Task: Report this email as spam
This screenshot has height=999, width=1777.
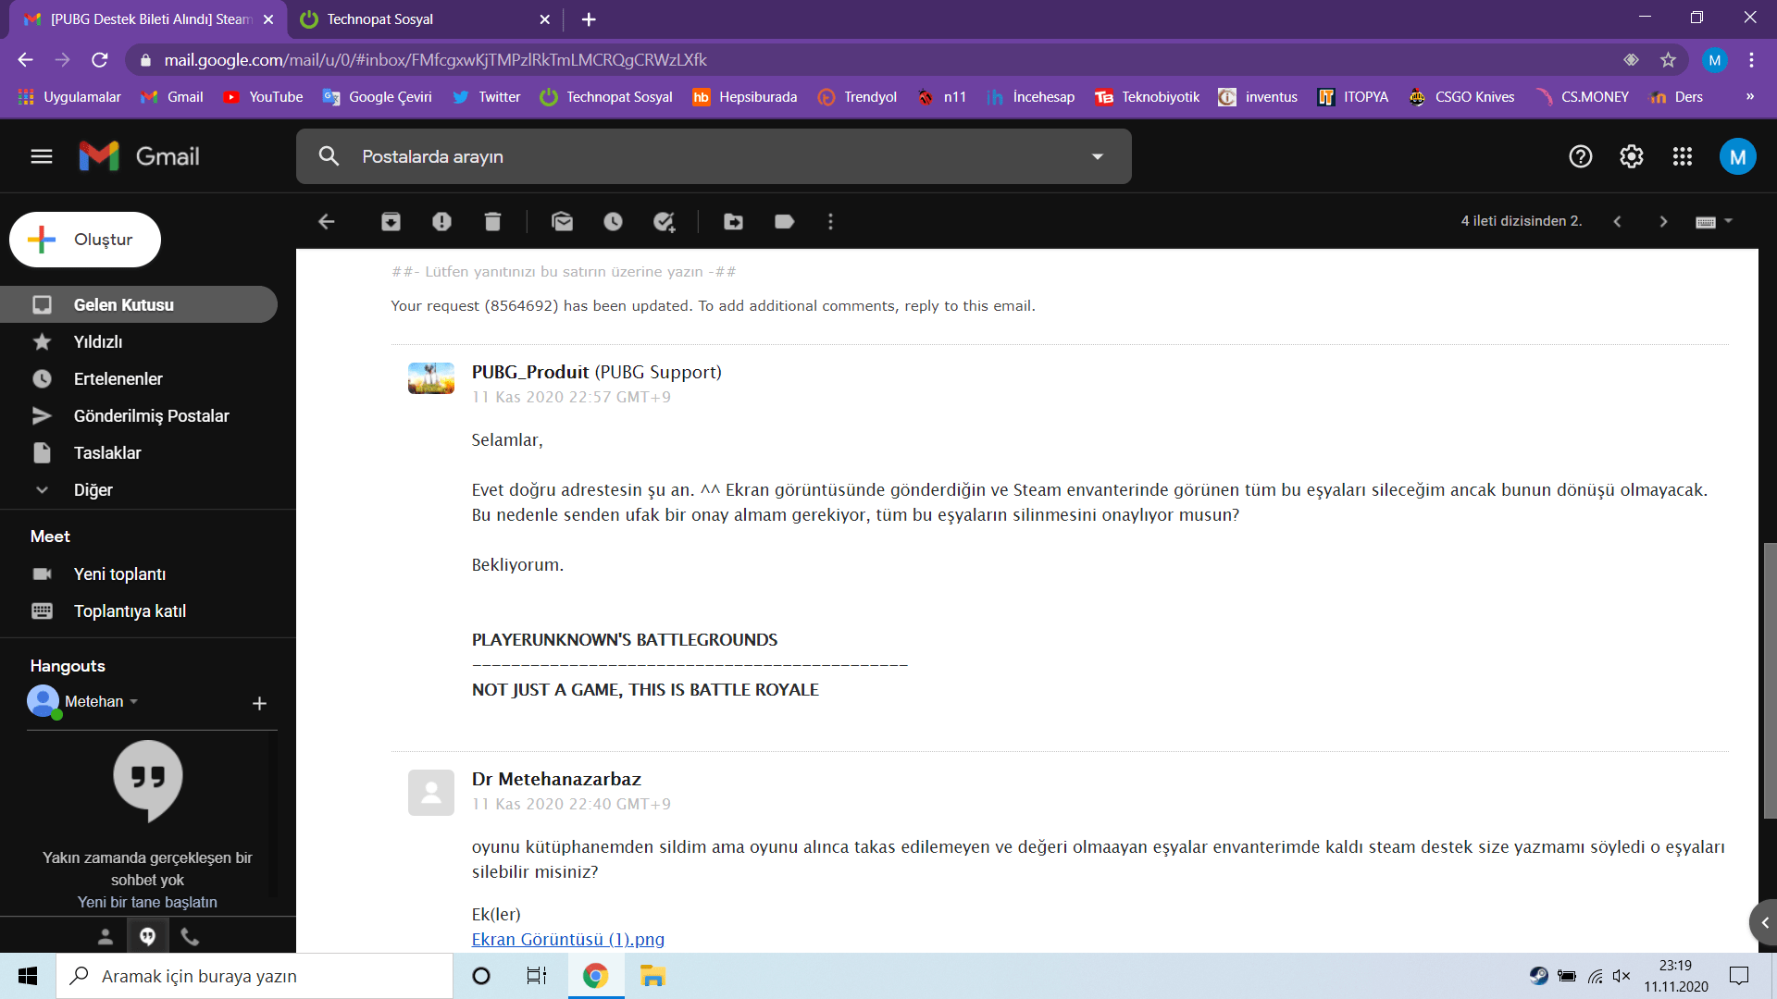Action: coord(441,221)
